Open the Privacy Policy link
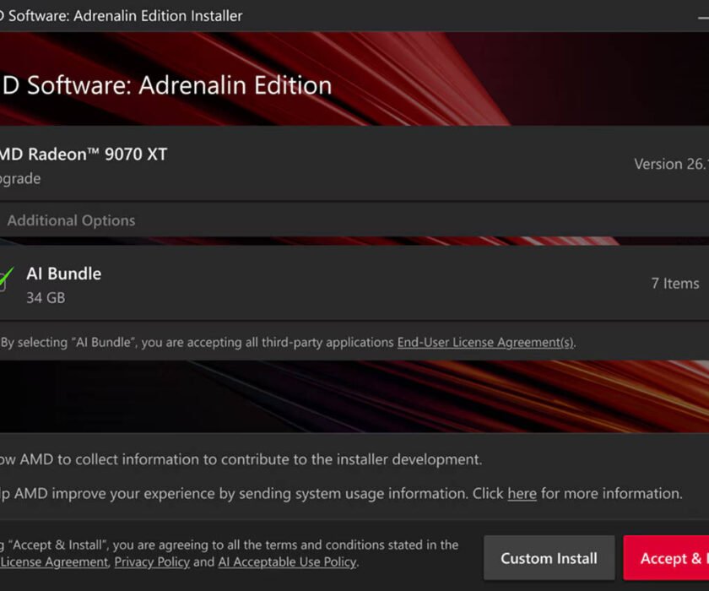 (x=152, y=561)
